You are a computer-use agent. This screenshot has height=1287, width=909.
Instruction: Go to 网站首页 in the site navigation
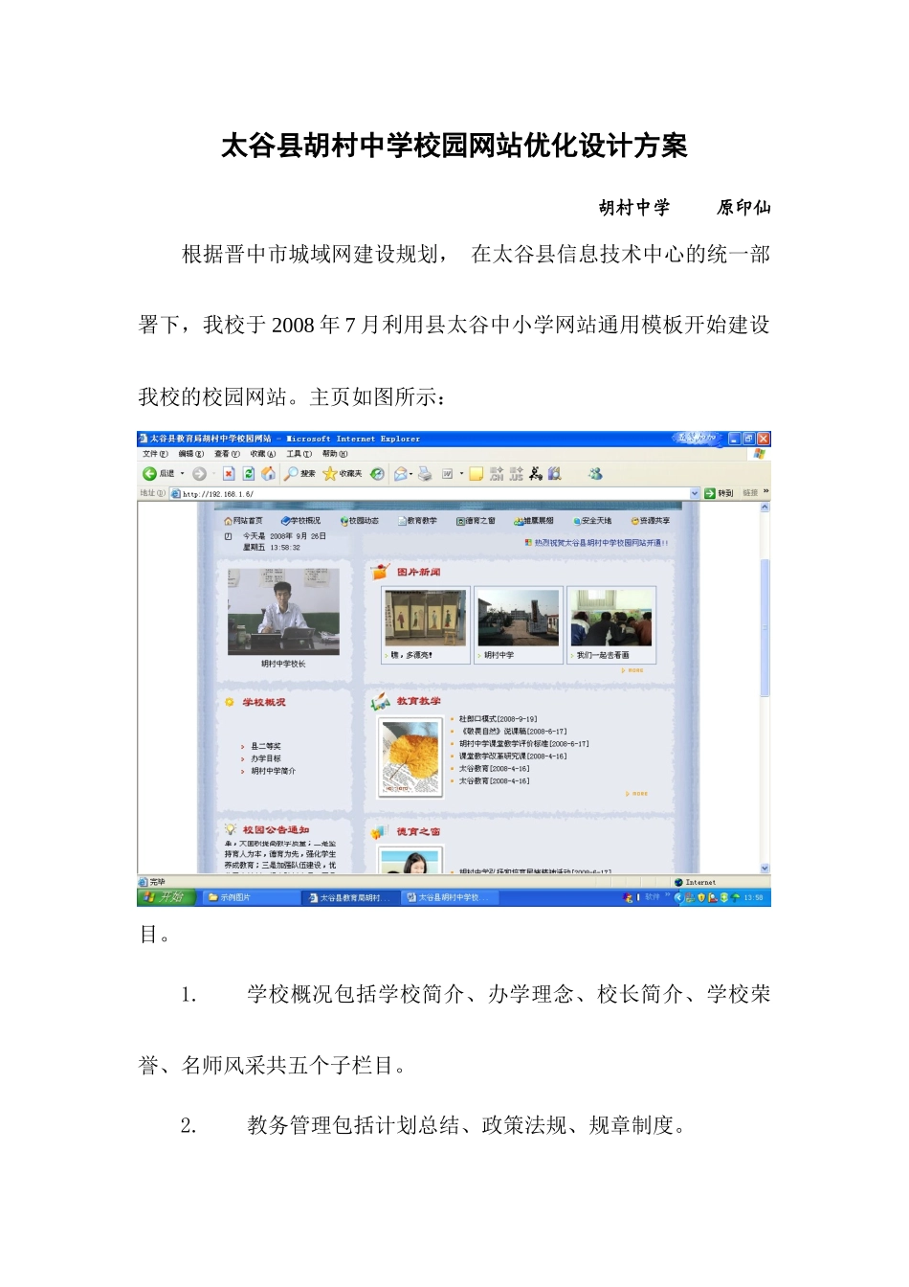(243, 521)
